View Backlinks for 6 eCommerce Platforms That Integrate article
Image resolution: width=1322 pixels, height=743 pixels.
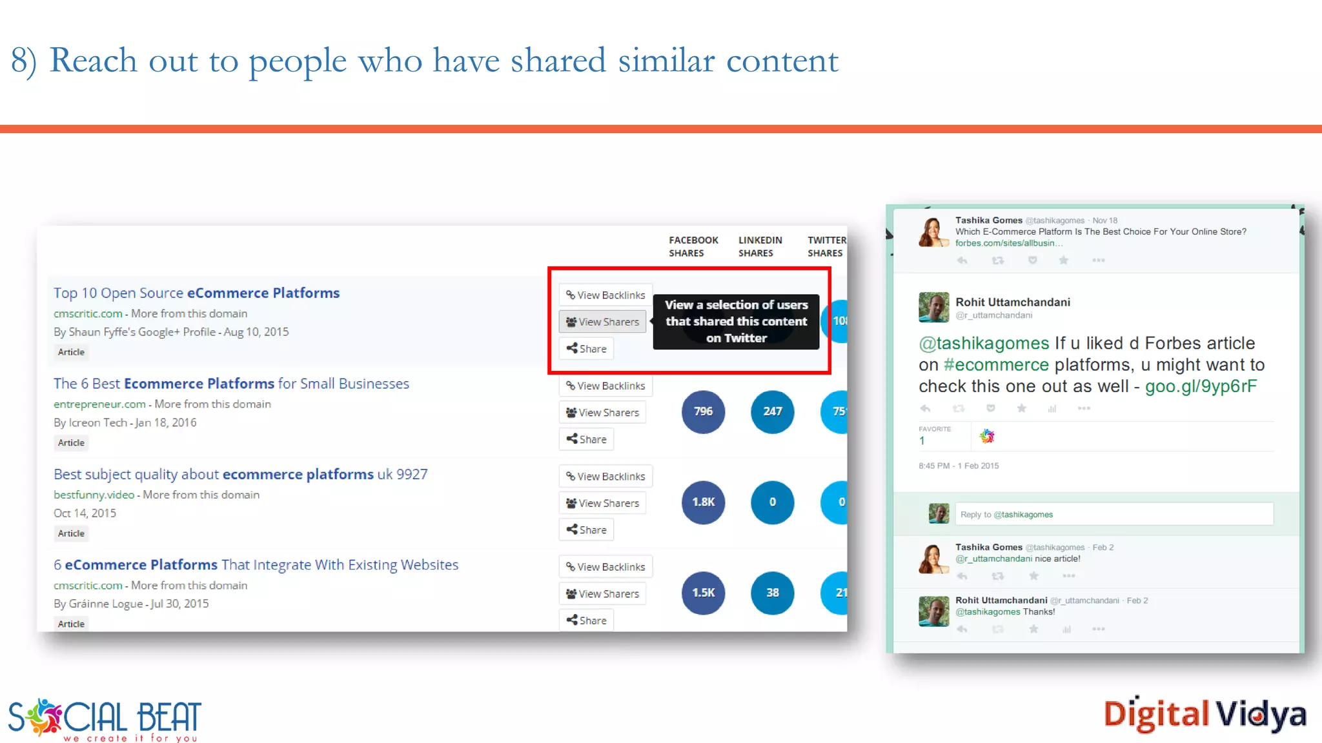605,567
